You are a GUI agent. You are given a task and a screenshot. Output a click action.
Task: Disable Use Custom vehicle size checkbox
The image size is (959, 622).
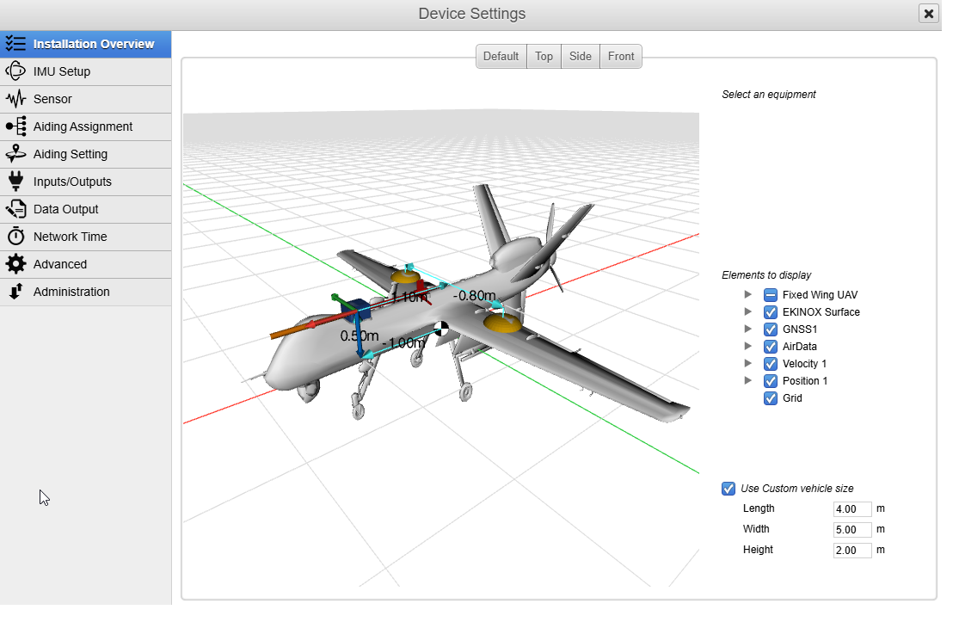728,489
